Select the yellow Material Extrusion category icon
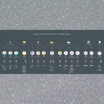Image resolution: width=104 pixels, height=104 pixels. 24,42
